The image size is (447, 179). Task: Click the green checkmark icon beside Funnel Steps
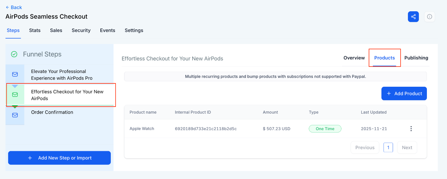14,54
